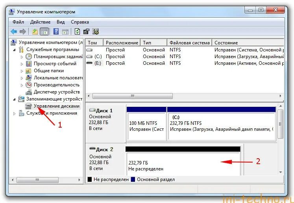Image resolution: width=294 pixels, height=203 pixels.
Task: Sort by the Состояние column header
Action: point(248,43)
